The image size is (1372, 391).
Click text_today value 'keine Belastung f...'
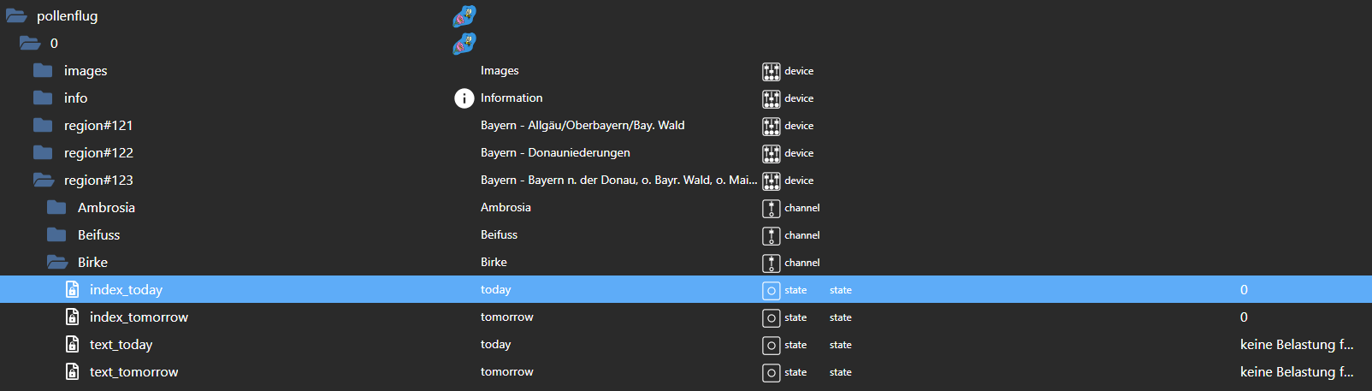click(x=1296, y=345)
